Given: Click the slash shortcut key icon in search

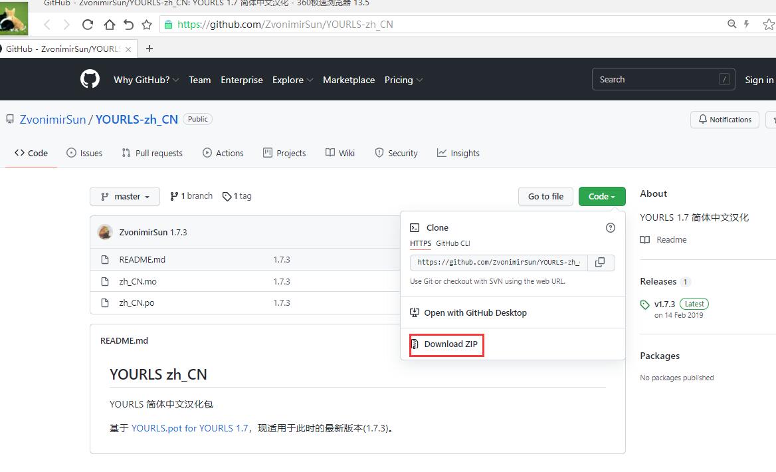Looking at the screenshot, I should coord(724,79).
